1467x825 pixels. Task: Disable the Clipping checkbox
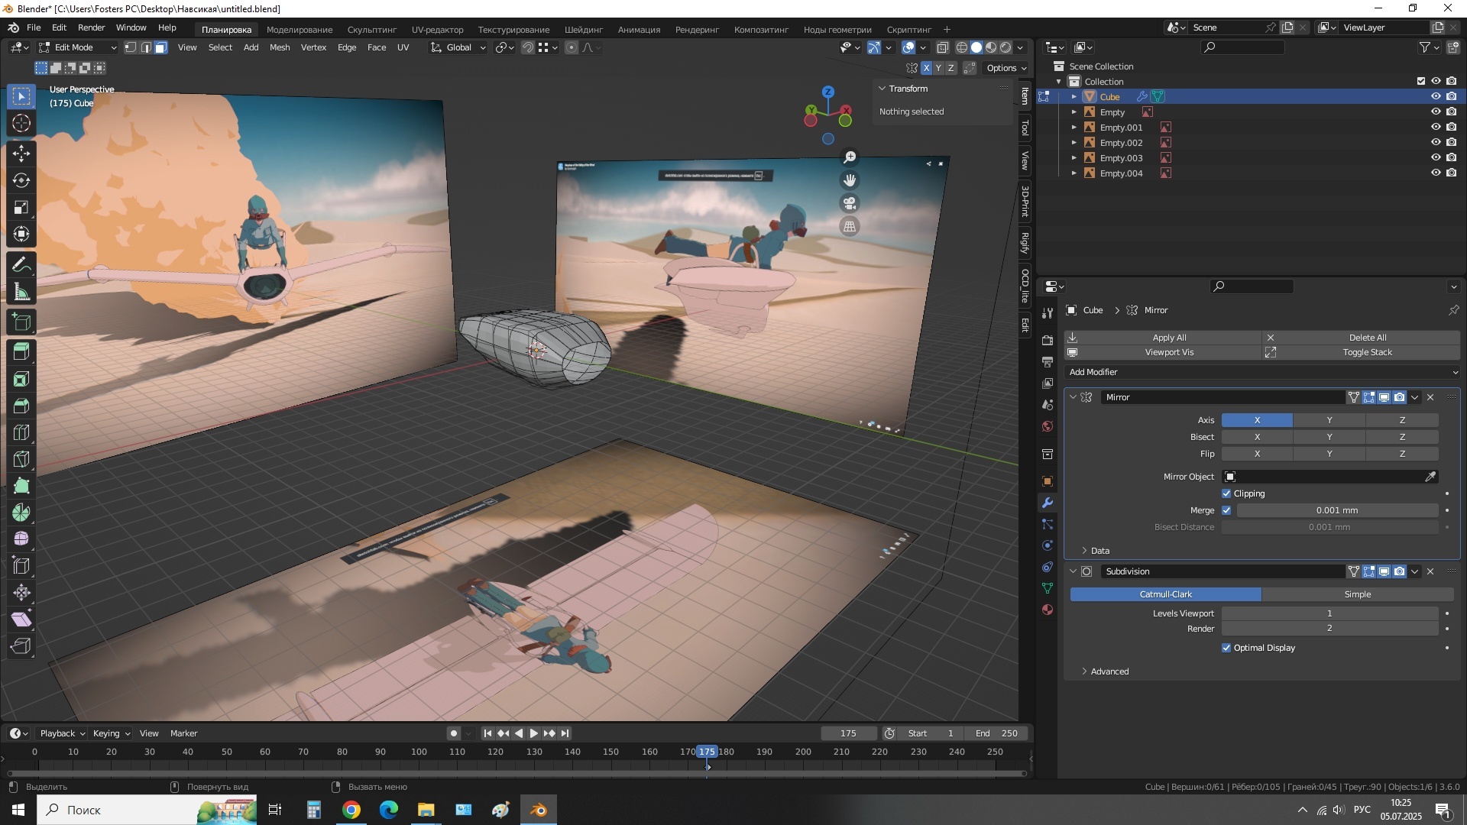point(1226,493)
